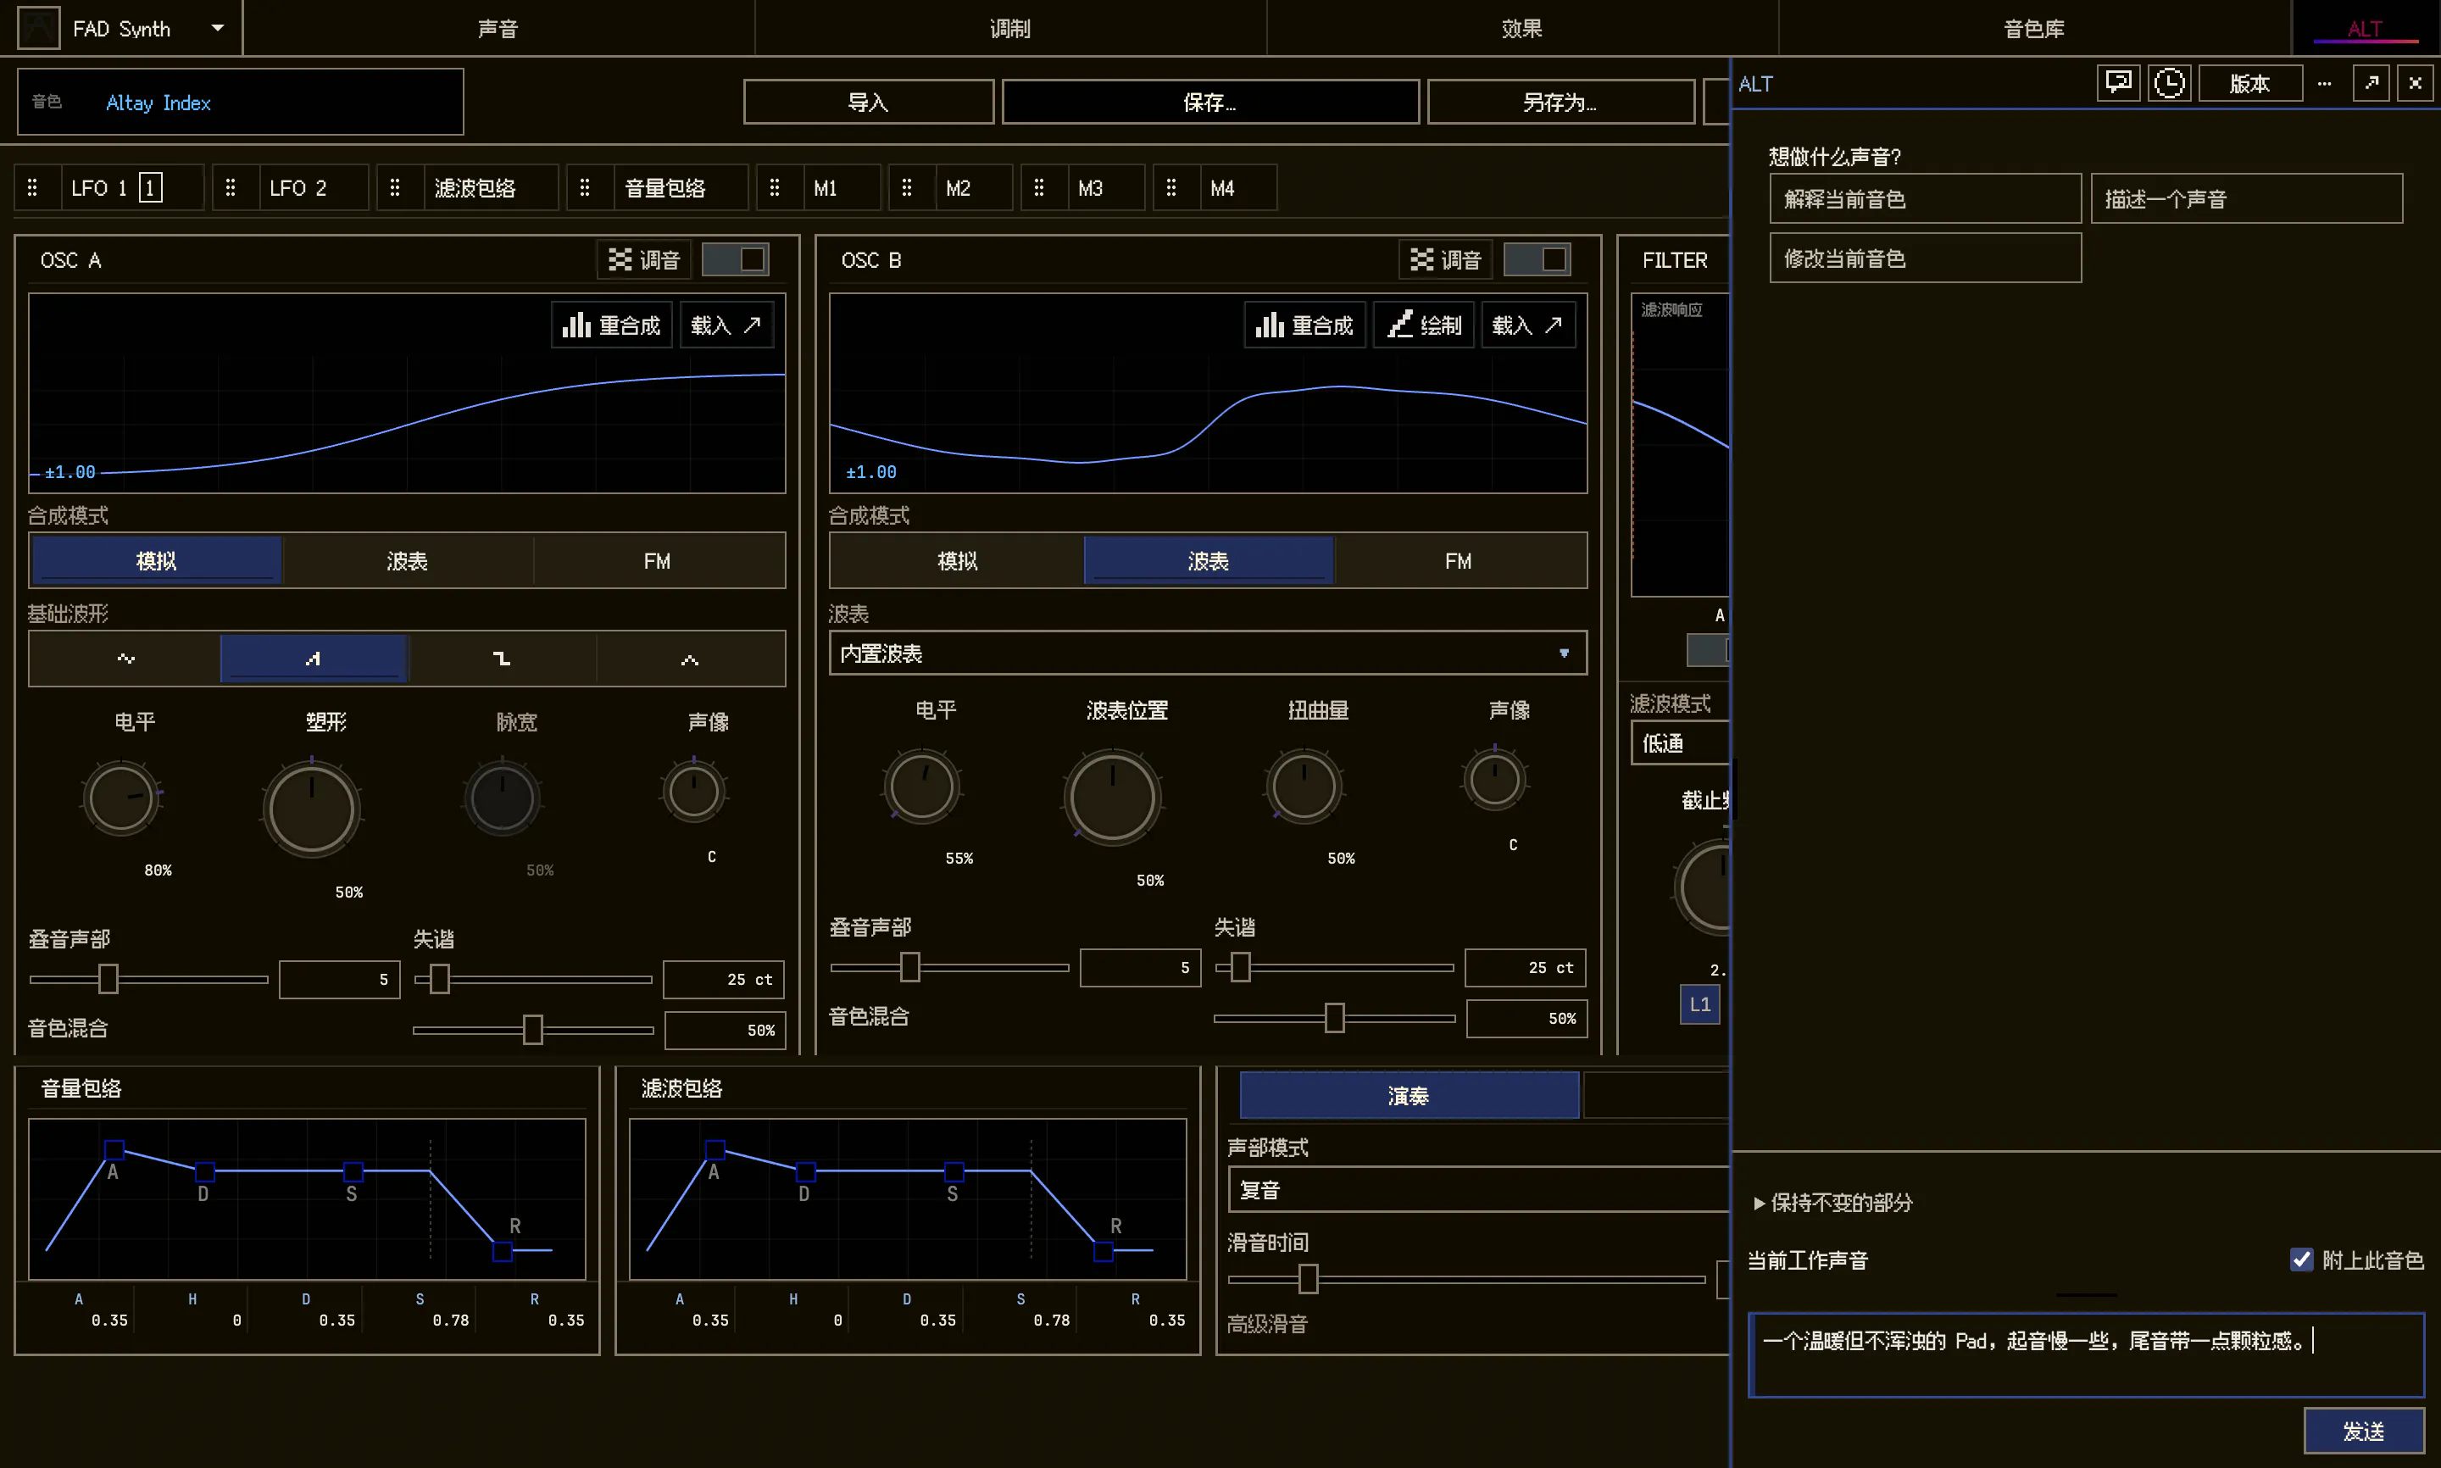Toggle the OSC A power switch
The height and width of the screenshot is (1468, 2441).
pos(735,260)
